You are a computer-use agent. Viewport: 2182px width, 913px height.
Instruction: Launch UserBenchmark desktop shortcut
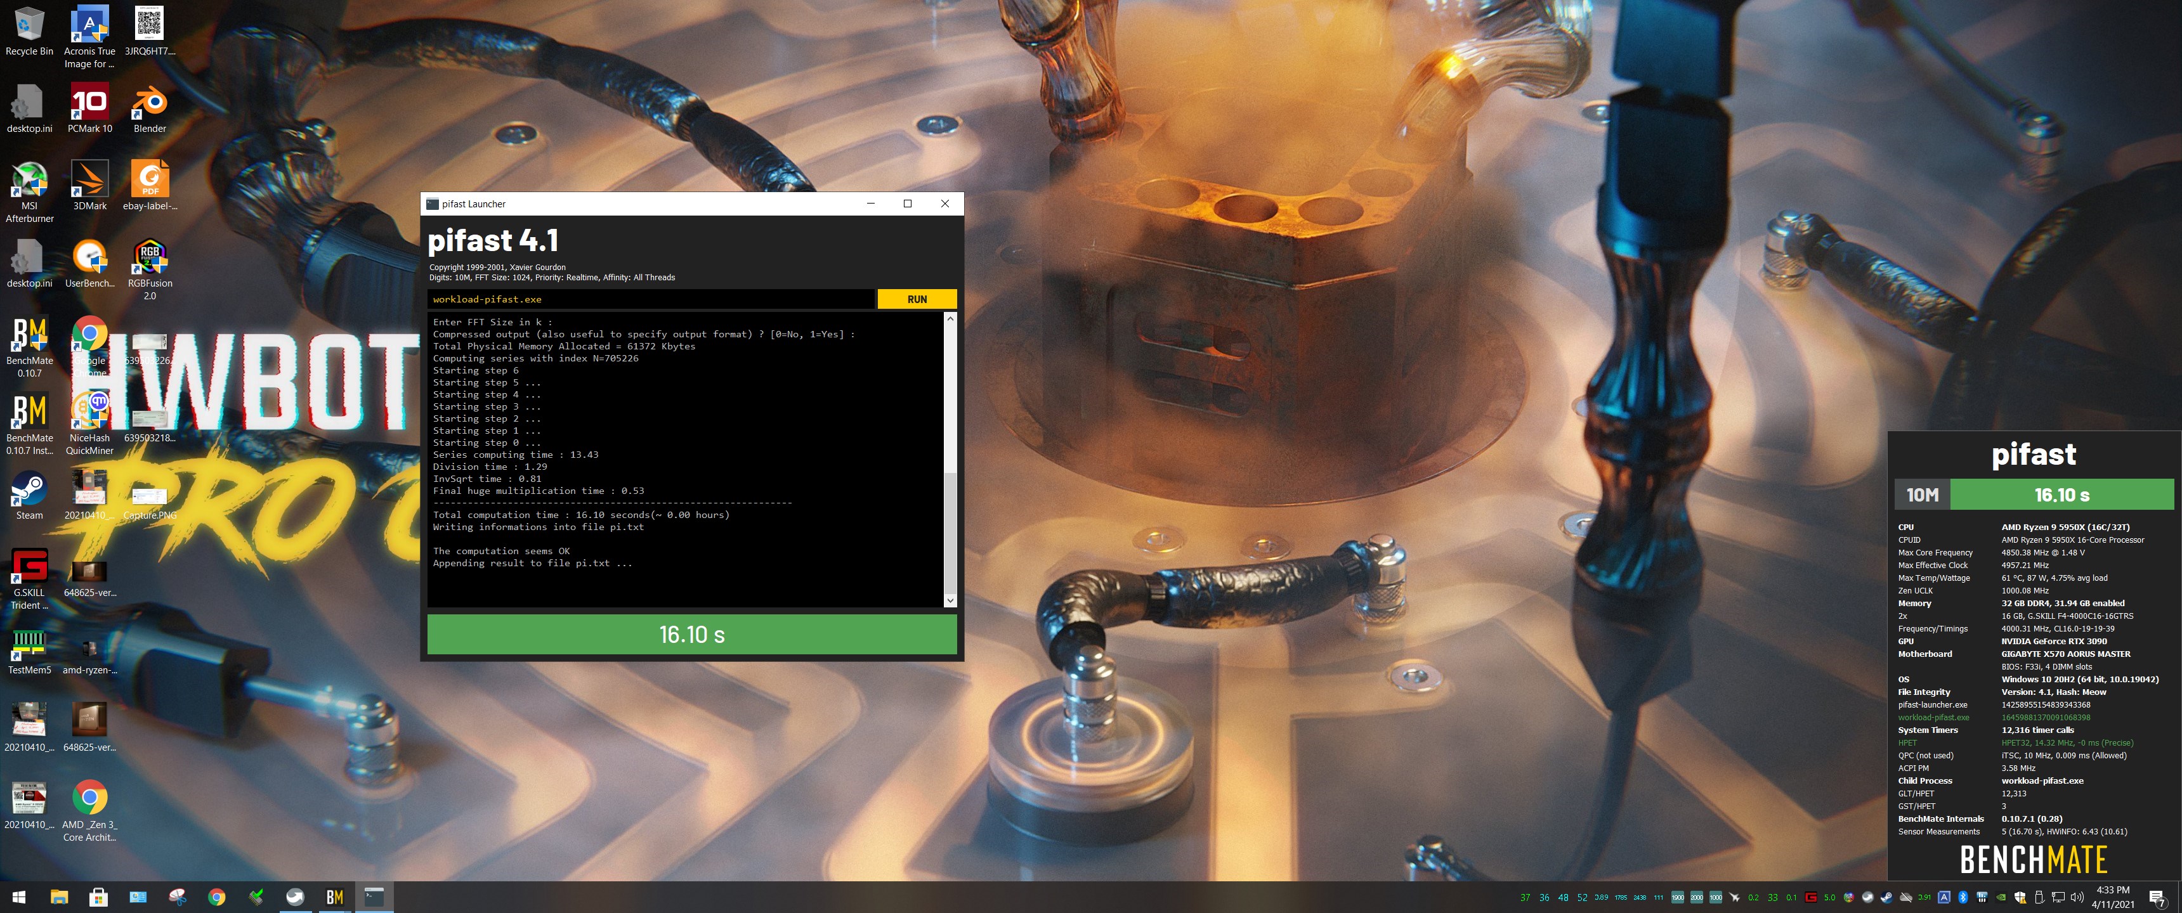click(x=90, y=263)
